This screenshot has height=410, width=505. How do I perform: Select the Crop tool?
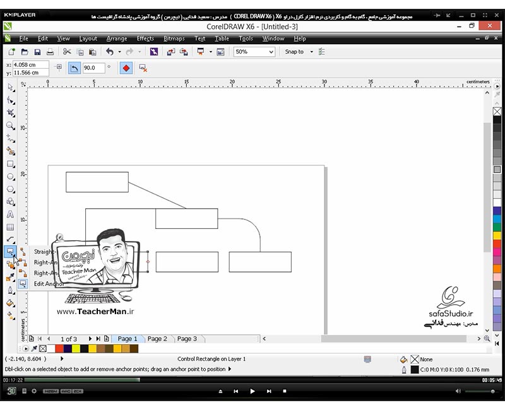click(x=11, y=113)
